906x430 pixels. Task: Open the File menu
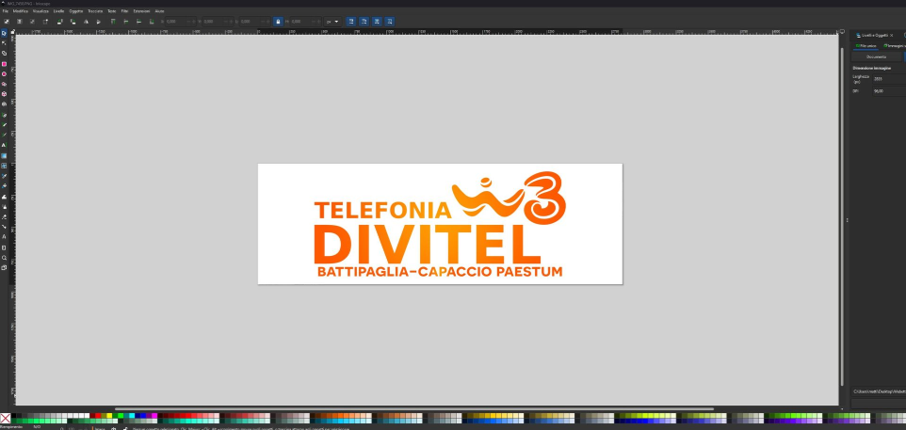[6, 11]
